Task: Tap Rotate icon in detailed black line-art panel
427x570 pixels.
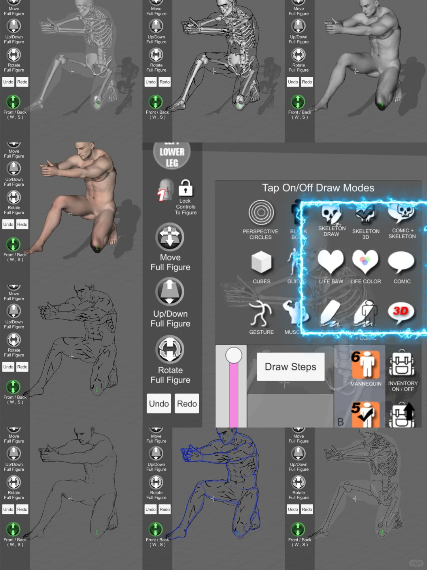Action: click(x=13, y=339)
